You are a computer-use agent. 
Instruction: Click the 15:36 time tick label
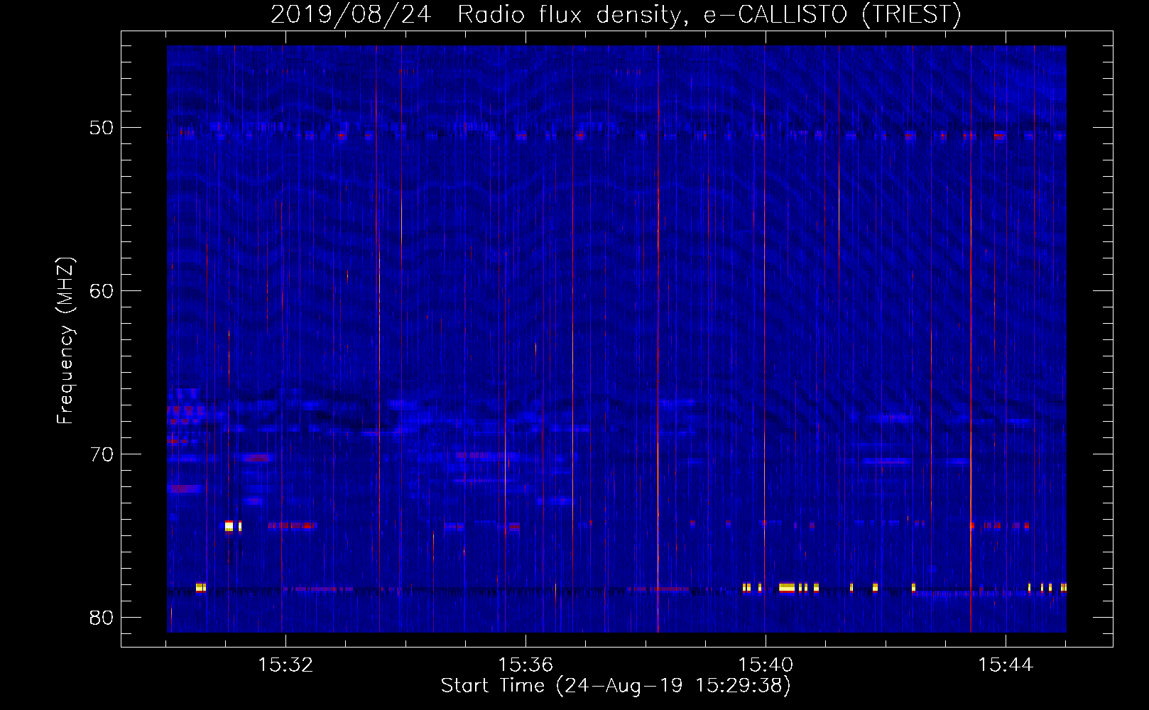[x=526, y=665]
